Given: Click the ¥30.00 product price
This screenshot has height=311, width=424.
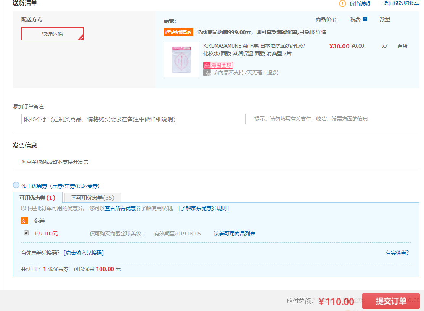Looking at the screenshot, I should [339, 46].
